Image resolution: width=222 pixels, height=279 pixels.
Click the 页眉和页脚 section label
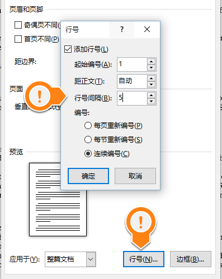pos(26,9)
